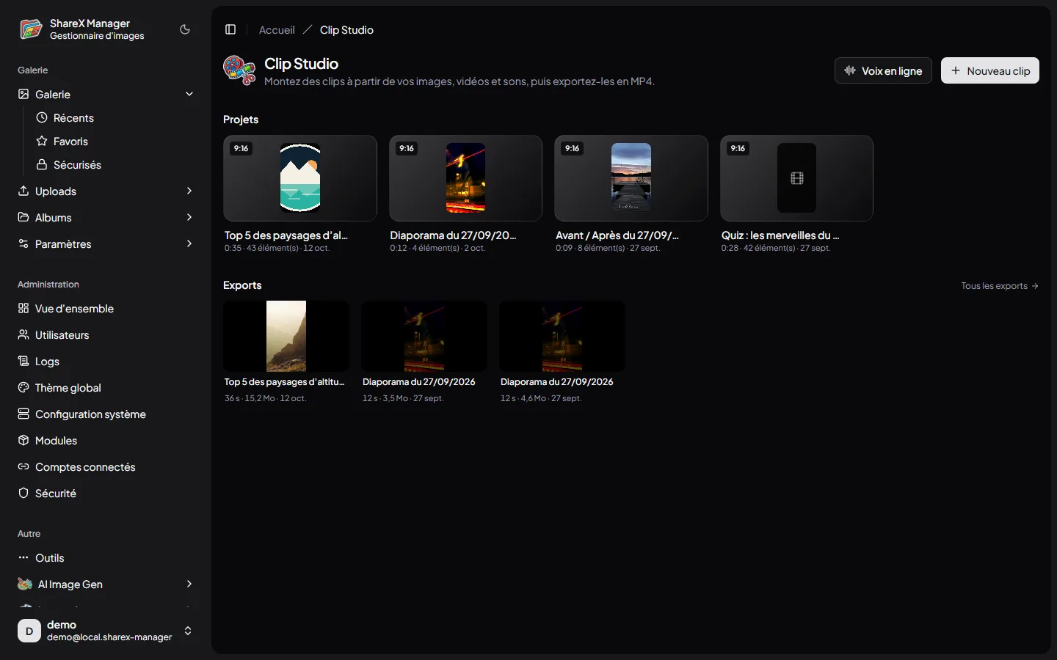Click the Outils dots icon
1057x660 pixels.
pyautogui.click(x=23, y=557)
